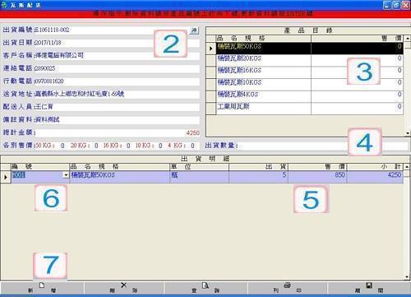Click the 總計金額 field showing 4250

pos(117,132)
